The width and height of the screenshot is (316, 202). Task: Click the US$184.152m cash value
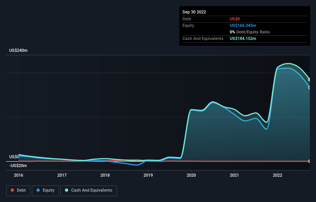(x=243, y=38)
